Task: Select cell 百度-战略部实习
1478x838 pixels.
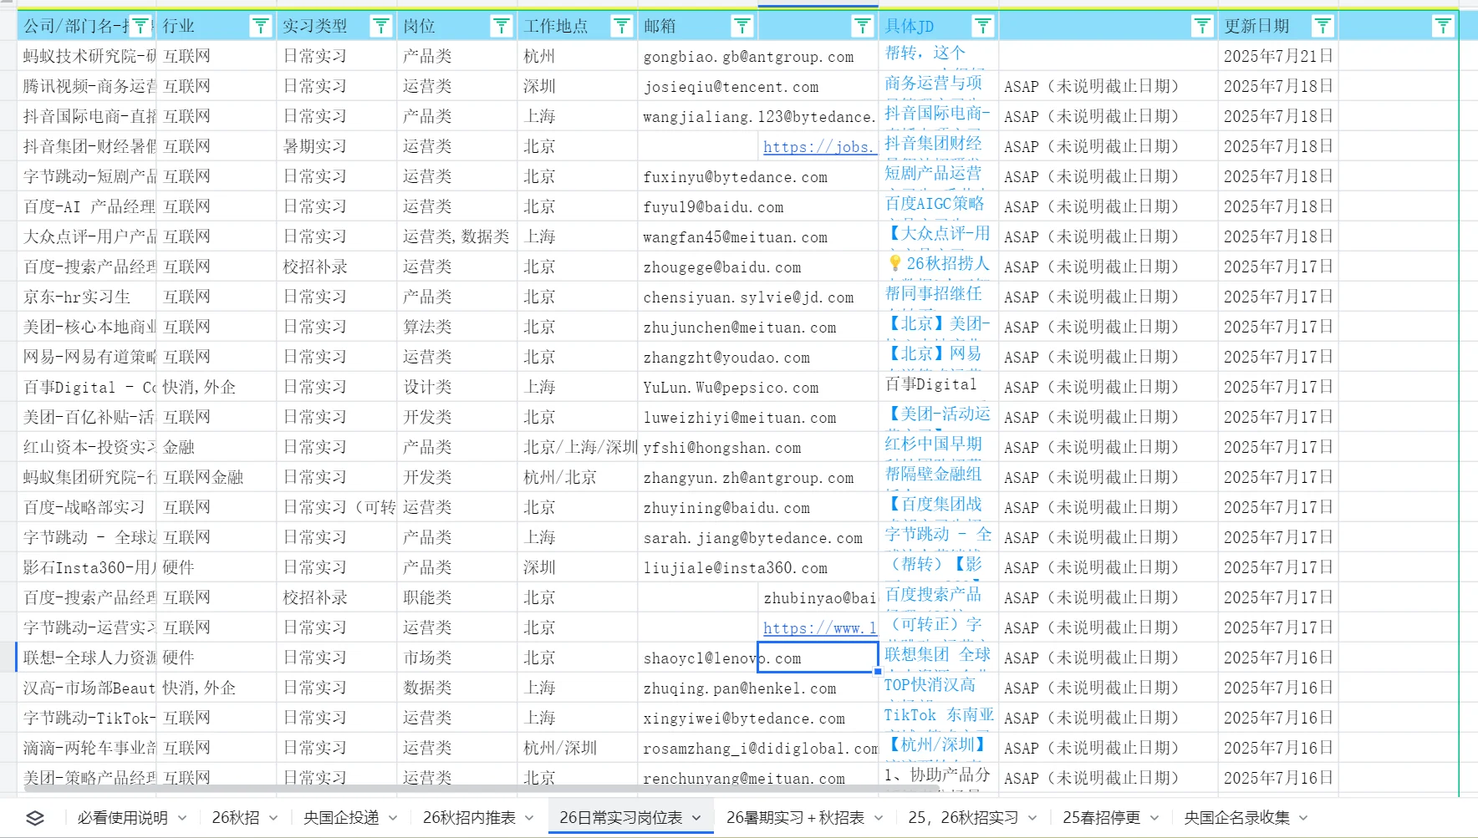Action: click(x=86, y=508)
